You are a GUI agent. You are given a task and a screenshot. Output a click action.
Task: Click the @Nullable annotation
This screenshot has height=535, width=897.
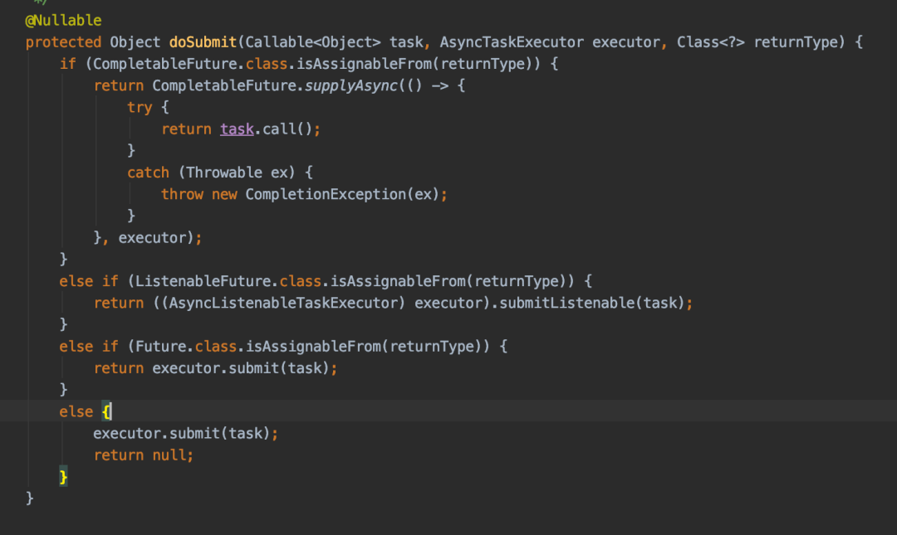pyautogui.click(x=63, y=21)
